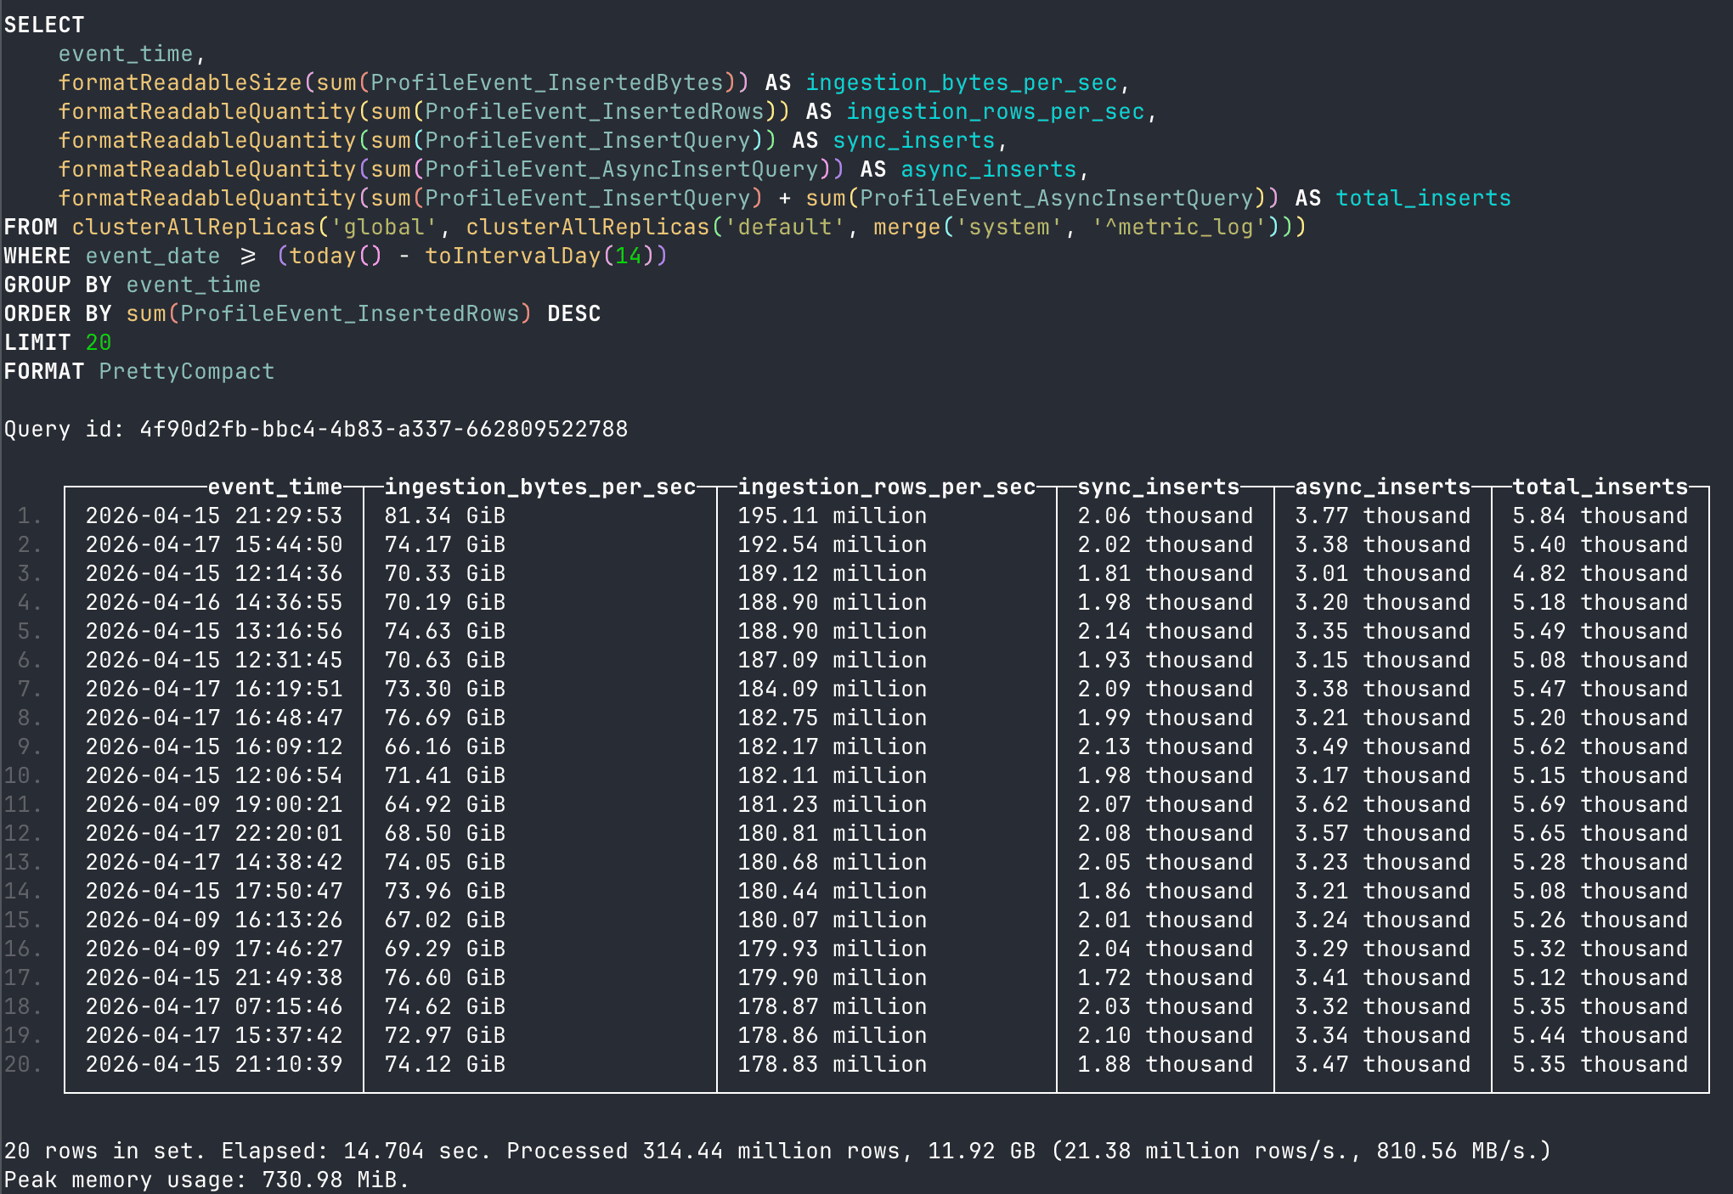Click value 81.34 GiB
1733x1194 pixels.
point(445,515)
